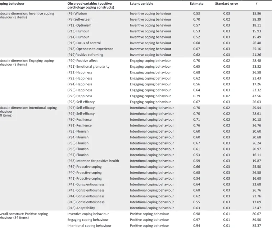
Task: Select the 'Intentional coping' subscale dimension label
Action: [x=28, y=112]
